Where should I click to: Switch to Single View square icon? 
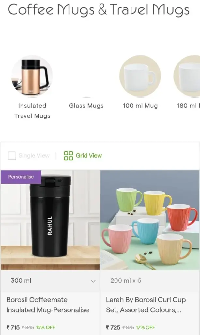(x=12, y=156)
